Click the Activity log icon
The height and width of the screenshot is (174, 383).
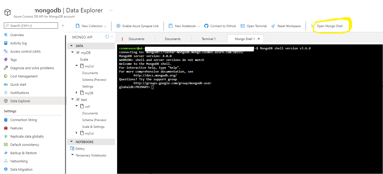click(6, 43)
